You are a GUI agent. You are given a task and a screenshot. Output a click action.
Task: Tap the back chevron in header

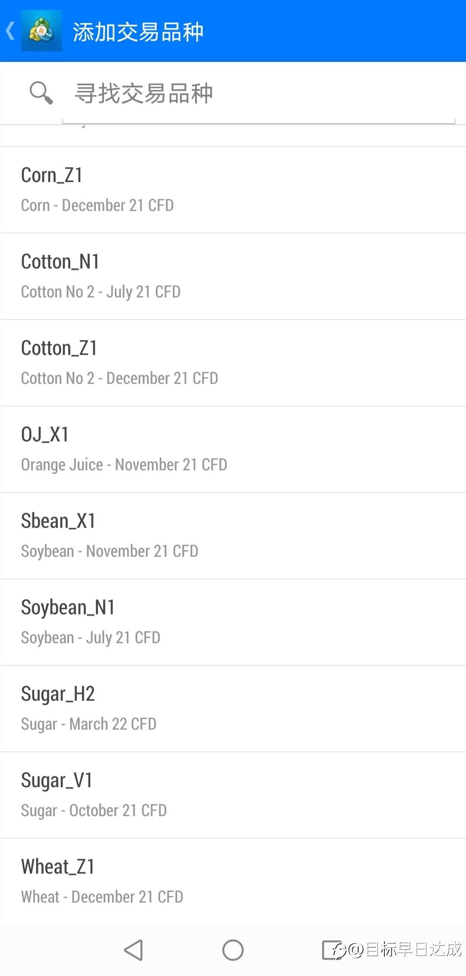pos(10,31)
